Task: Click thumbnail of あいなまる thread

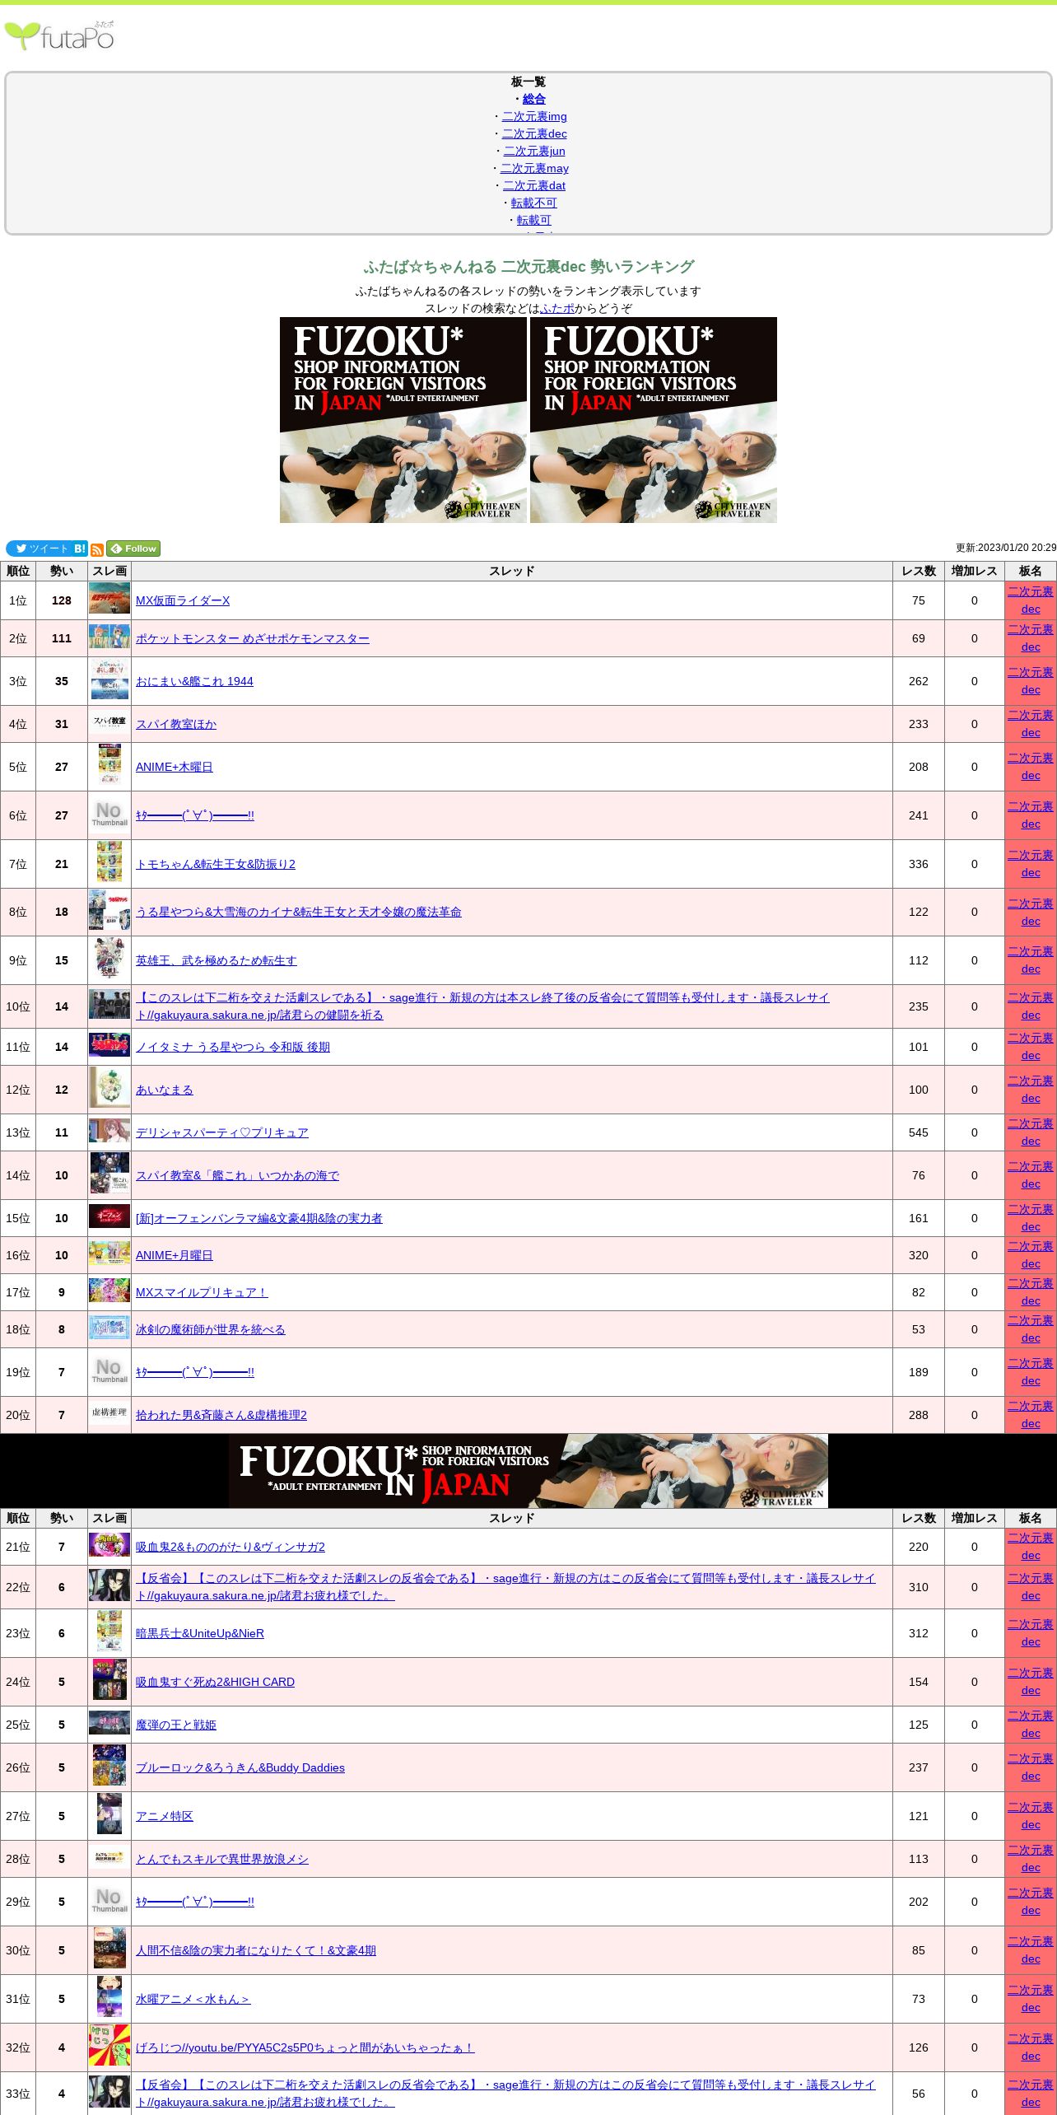Action: coord(109,1088)
